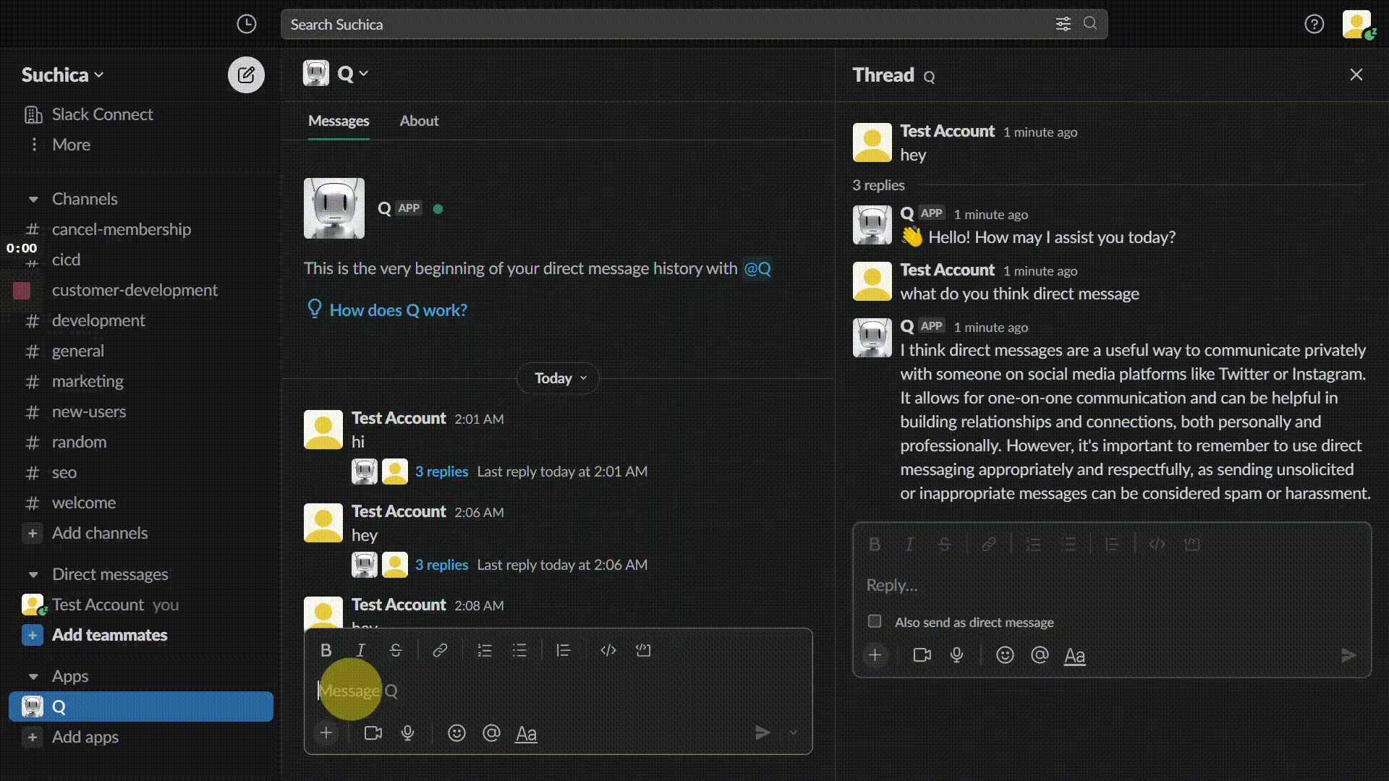Mention someone in thread reply
Image resolution: width=1389 pixels, height=781 pixels.
click(x=1040, y=655)
